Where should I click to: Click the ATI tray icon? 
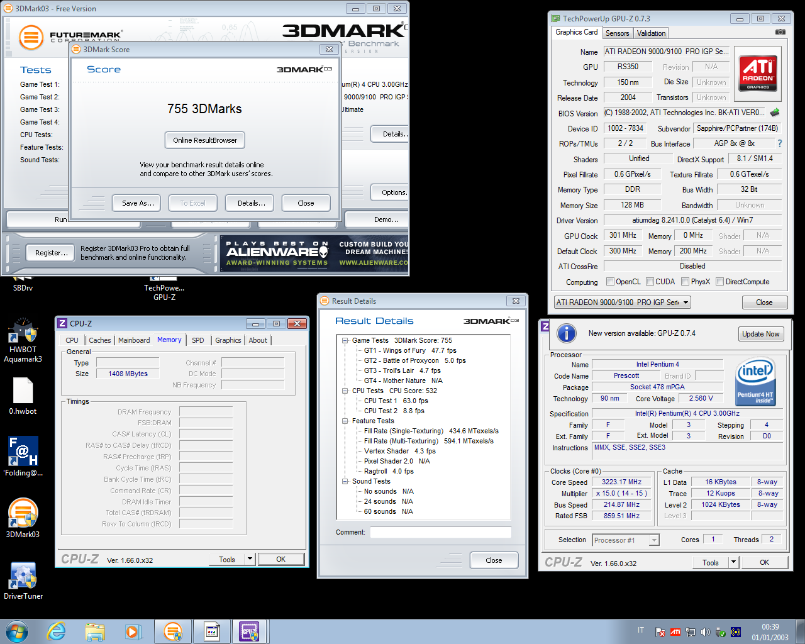click(x=675, y=632)
